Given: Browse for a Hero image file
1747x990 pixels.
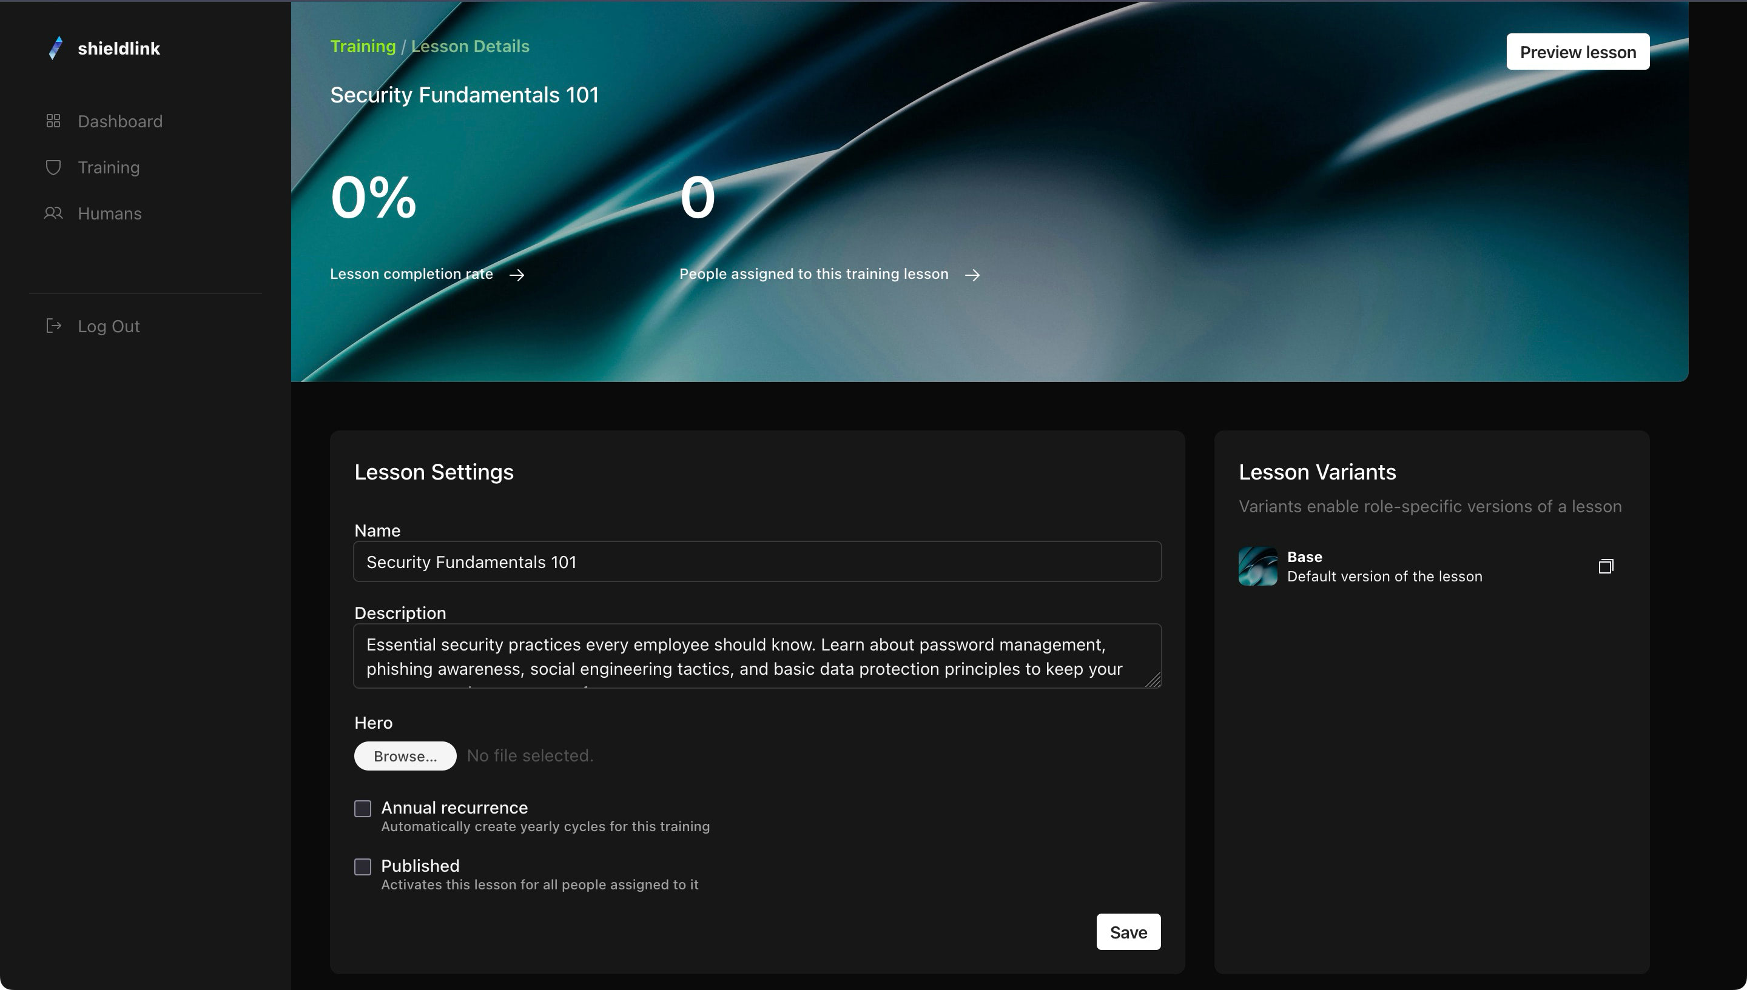Looking at the screenshot, I should 405,756.
